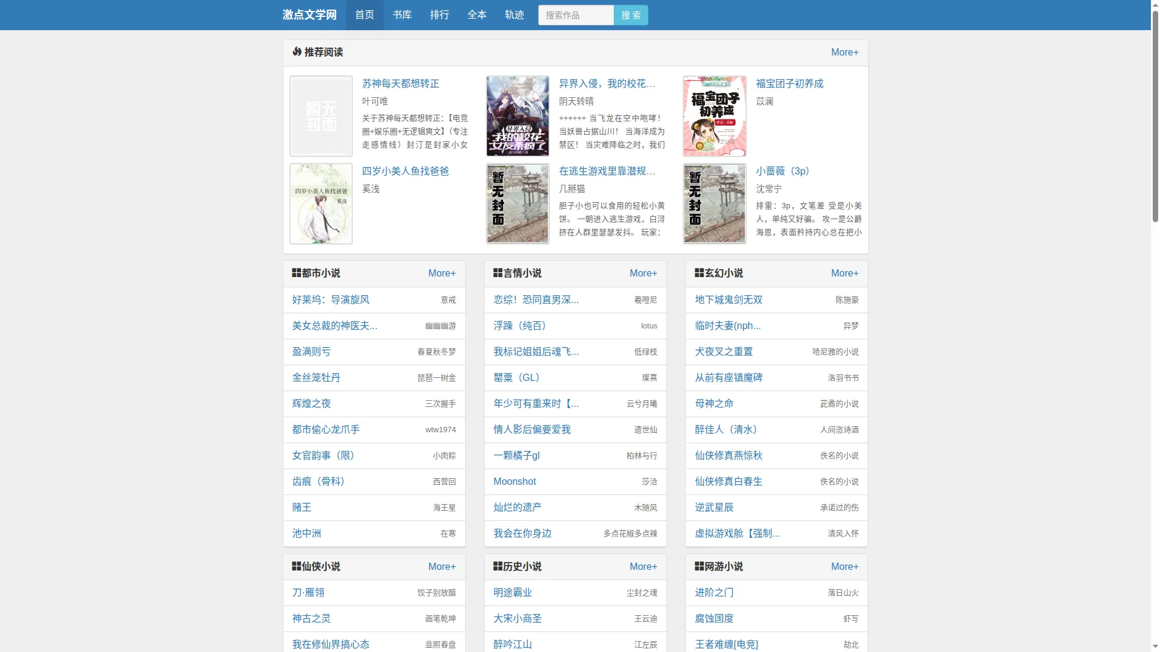Click the grid icon beside 都市小说
The height and width of the screenshot is (652, 1160).
[x=297, y=273]
